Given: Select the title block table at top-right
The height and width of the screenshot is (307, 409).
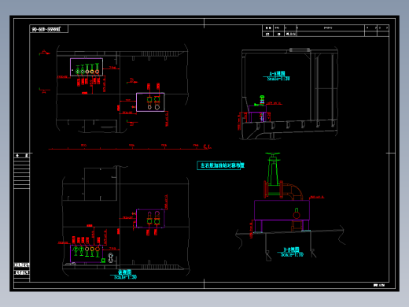Looking at the screenshot, I should [326, 31].
